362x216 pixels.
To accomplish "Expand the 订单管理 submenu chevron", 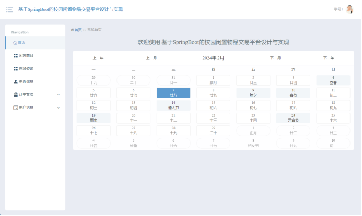I will pyautogui.click(x=59, y=95).
